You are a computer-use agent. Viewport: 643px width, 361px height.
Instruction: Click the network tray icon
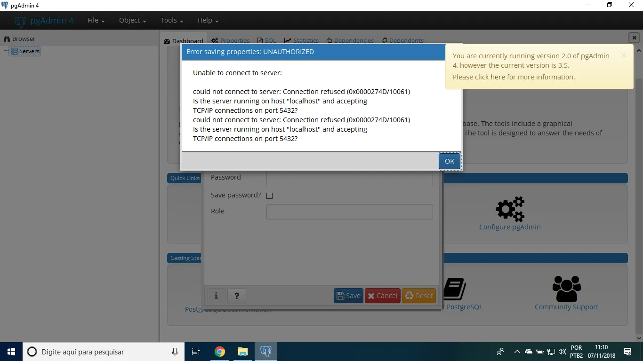551,352
